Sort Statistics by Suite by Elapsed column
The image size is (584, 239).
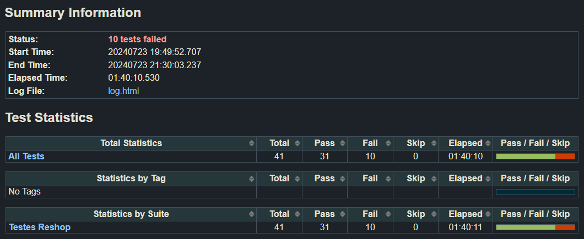point(466,214)
